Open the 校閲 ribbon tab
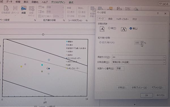Image resolution: width=170 pixels, height=107 pixels. (x=18, y=2)
